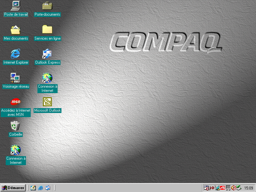Viewport: 256px width, 192px height.
Task: Click the green arrow hardware tray icon
Action: click(x=239, y=188)
